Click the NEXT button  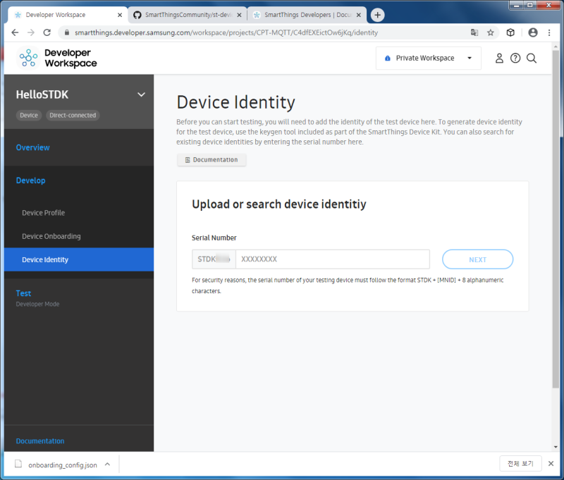coord(477,259)
